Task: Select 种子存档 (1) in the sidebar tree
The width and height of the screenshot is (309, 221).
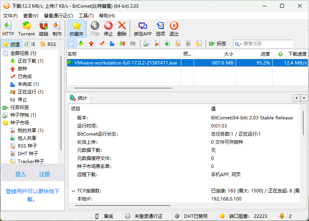Action: pyautogui.click(x=23, y=115)
